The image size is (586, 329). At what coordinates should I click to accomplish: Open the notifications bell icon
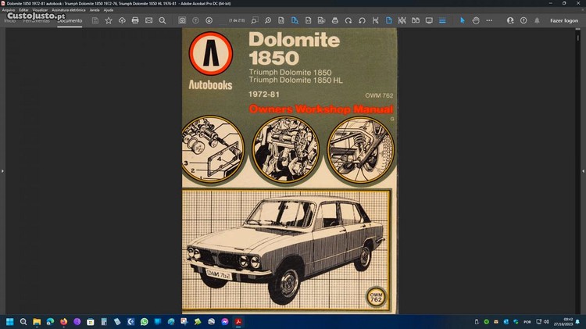pyautogui.click(x=537, y=20)
